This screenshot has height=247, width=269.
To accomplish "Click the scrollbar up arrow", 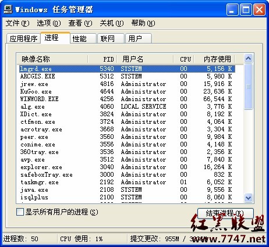I will 249,59.
